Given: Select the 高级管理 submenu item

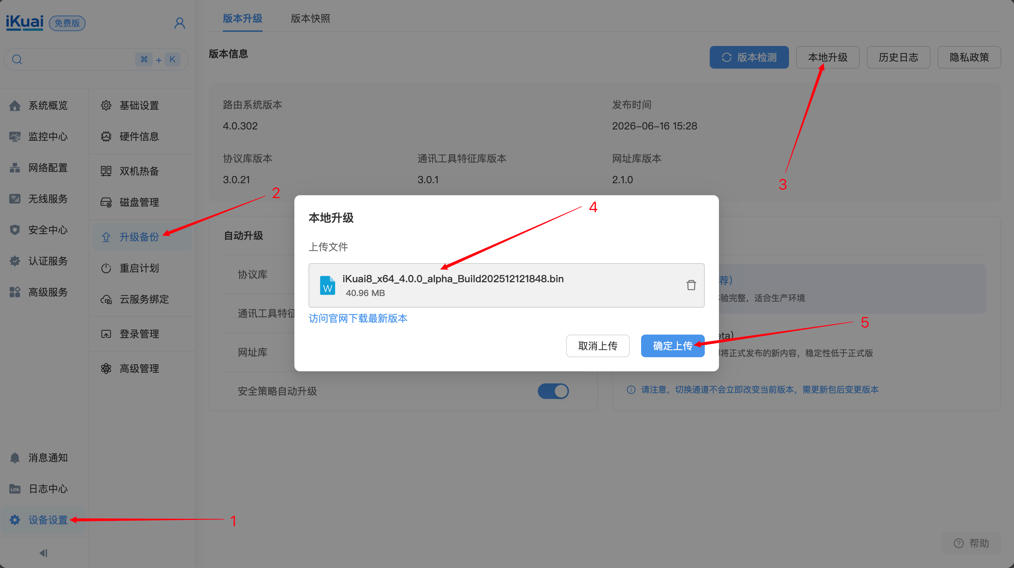Looking at the screenshot, I should [x=142, y=369].
